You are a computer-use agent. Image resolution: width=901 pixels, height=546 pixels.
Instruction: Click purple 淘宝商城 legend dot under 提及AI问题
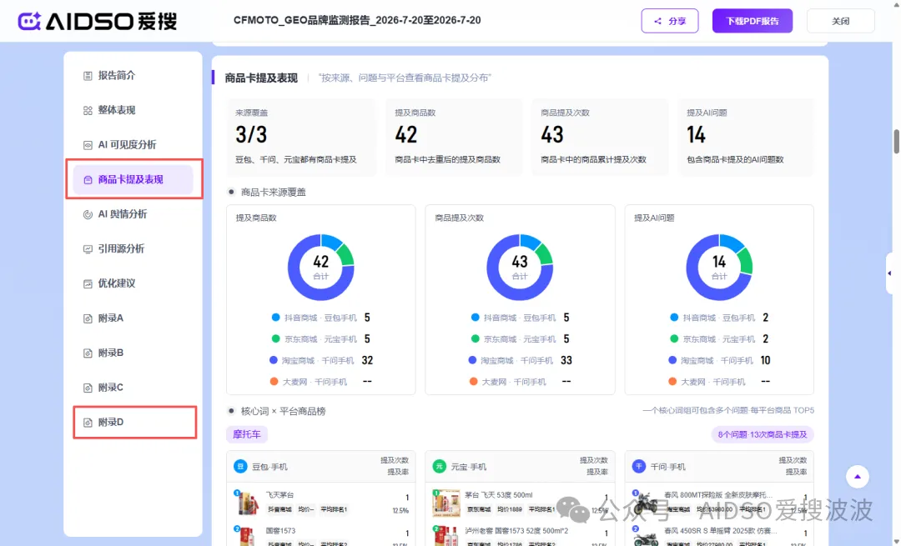(x=672, y=360)
